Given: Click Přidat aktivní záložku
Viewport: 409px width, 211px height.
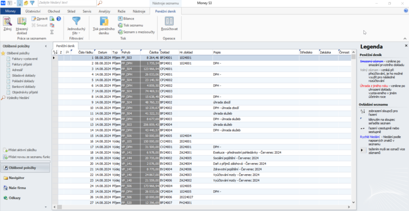Looking at the screenshot, I should tap(22, 150).
